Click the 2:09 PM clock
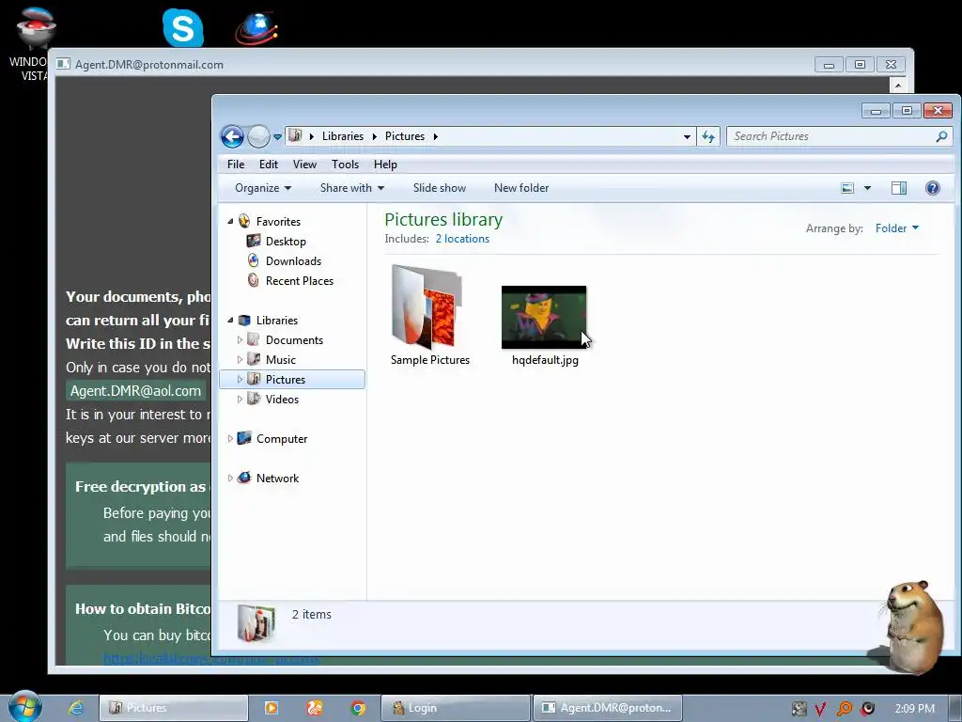Screen dimensions: 962x722 point(914,709)
